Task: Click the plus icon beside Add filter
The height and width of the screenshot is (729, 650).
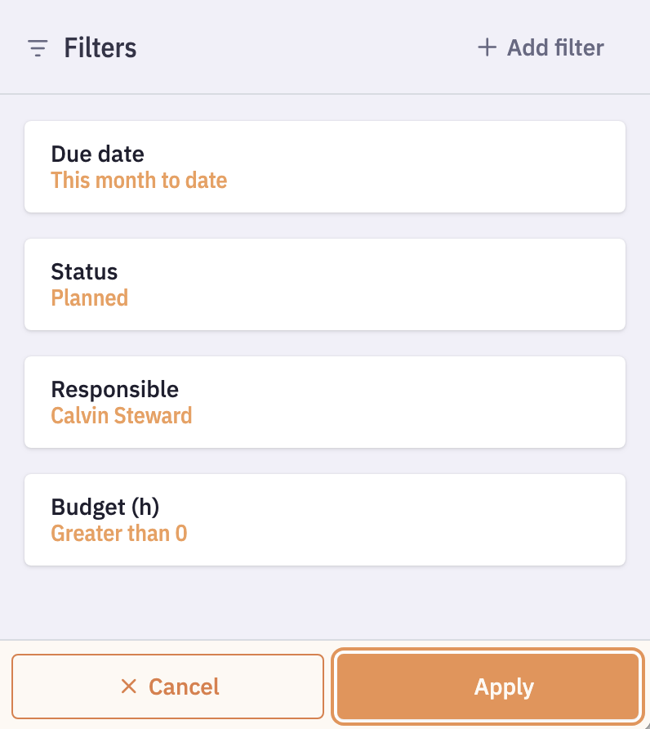Action: (x=487, y=47)
